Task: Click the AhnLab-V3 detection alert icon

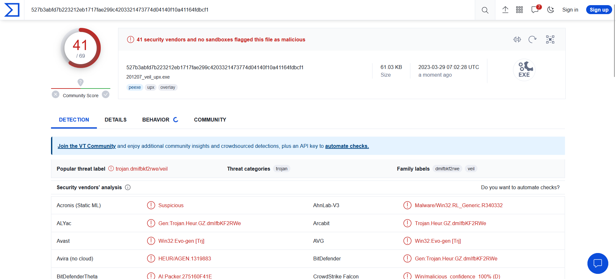Action: [x=407, y=206]
